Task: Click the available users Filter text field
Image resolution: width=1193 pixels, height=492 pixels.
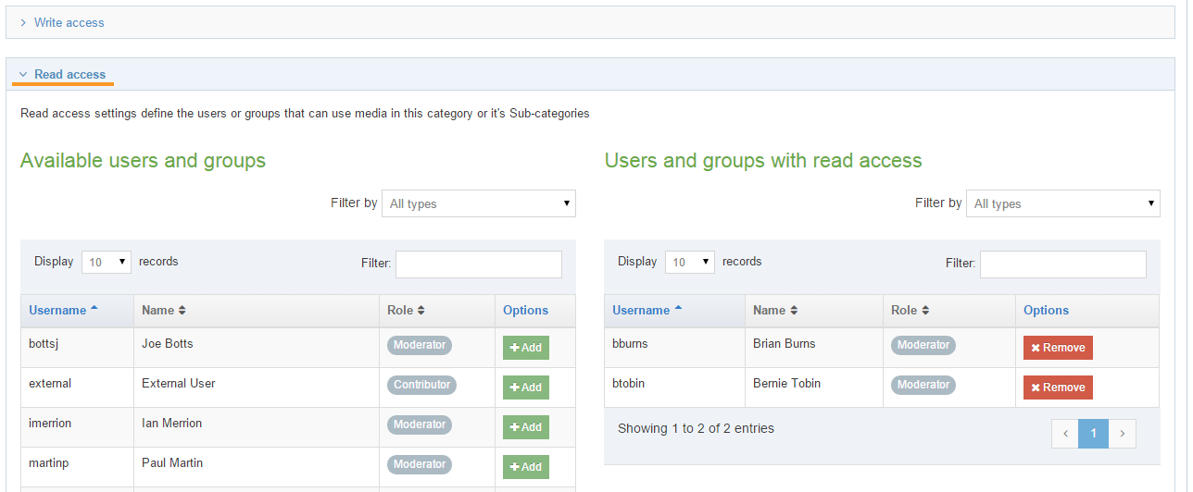Action: (x=478, y=264)
